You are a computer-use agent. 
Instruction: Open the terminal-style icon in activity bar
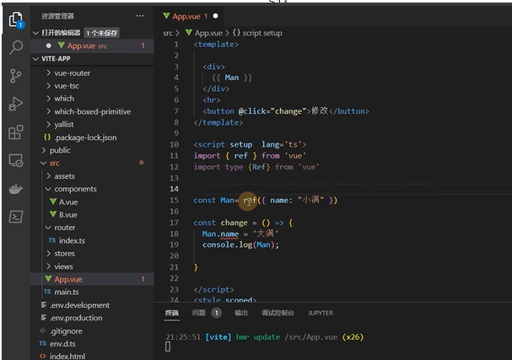click(16, 217)
